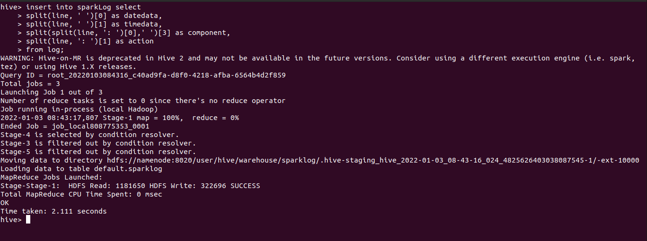
Task: Click the 'Total jobs = 3' line
Action: tap(30, 84)
